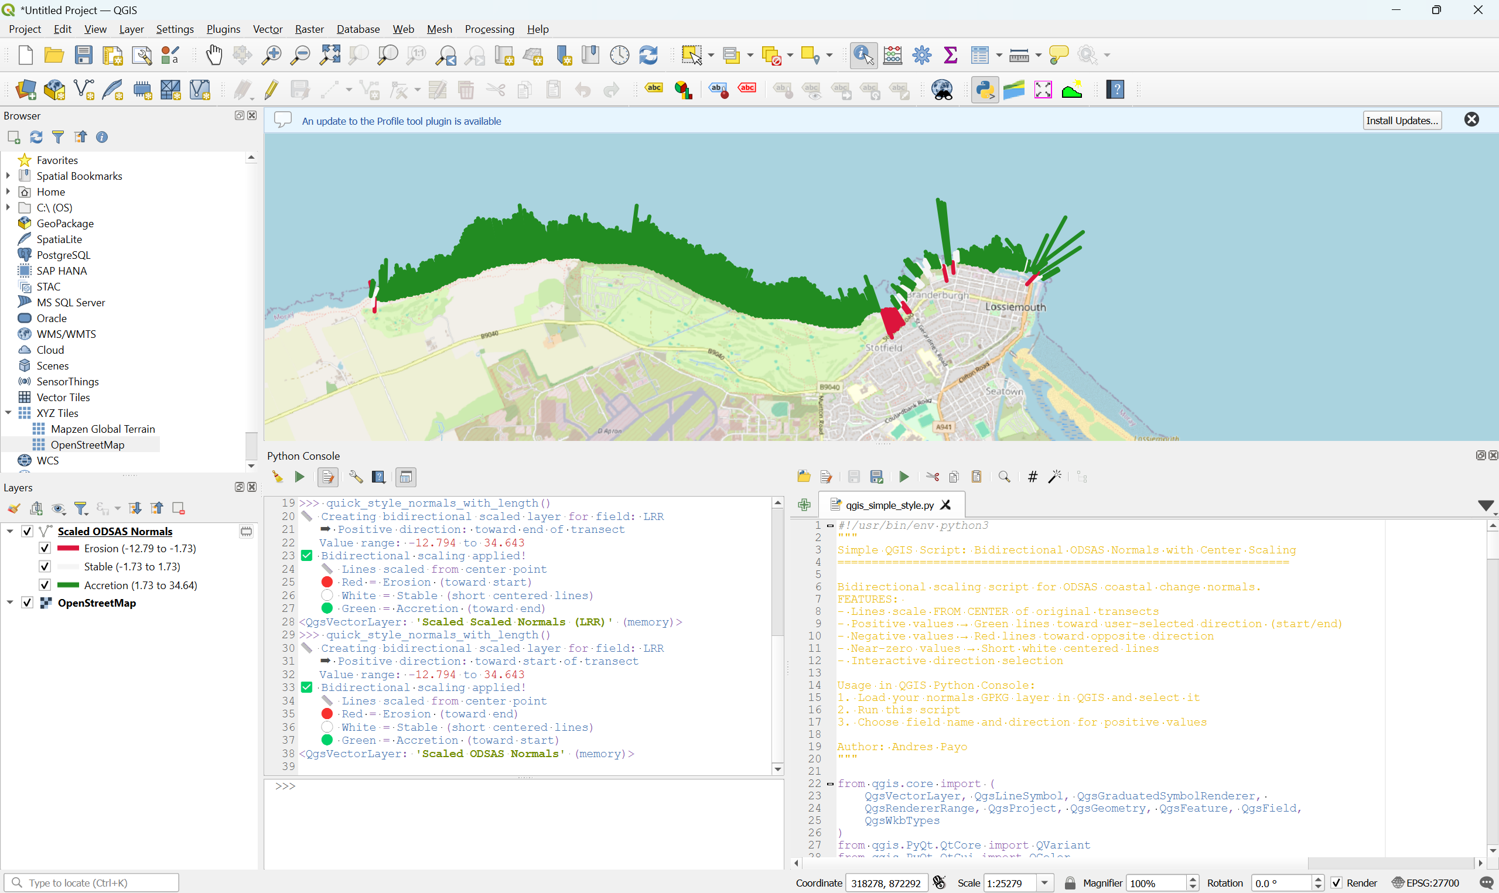Click Save Project icon

tap(84, 56)
